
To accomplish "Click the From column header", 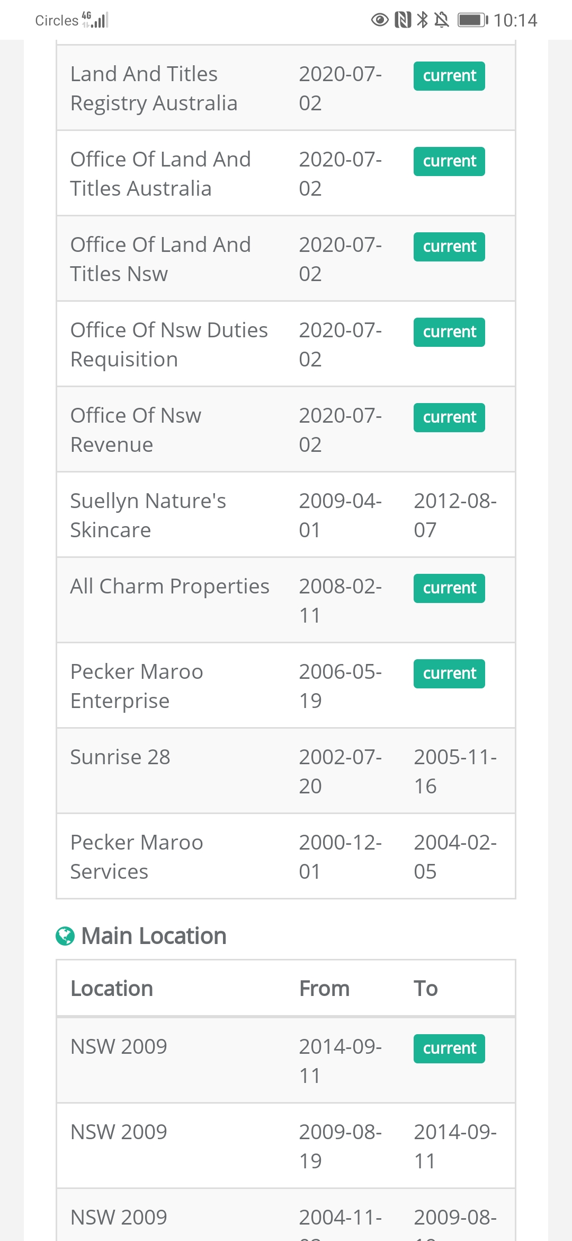I will (x=324, y=989).
